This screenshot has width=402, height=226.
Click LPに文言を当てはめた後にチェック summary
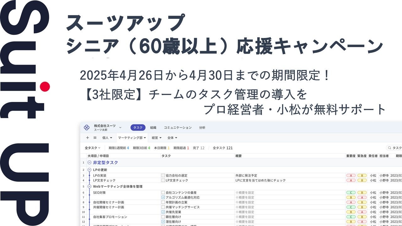coord(260,180)
